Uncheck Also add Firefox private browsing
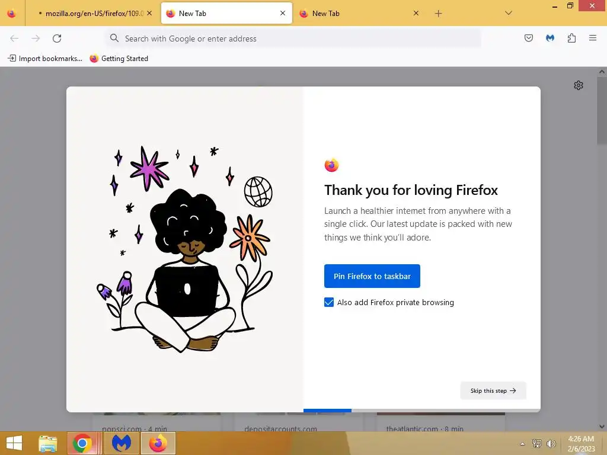 [x=328, y=302]
